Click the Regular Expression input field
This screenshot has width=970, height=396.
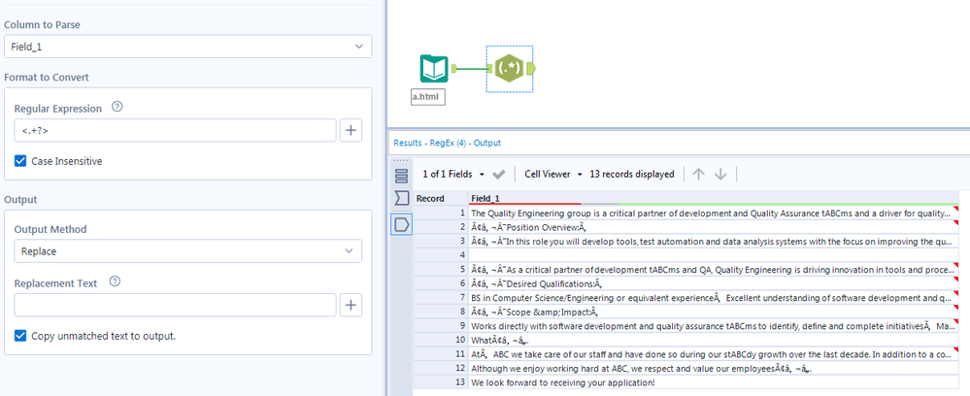point(175,131)
